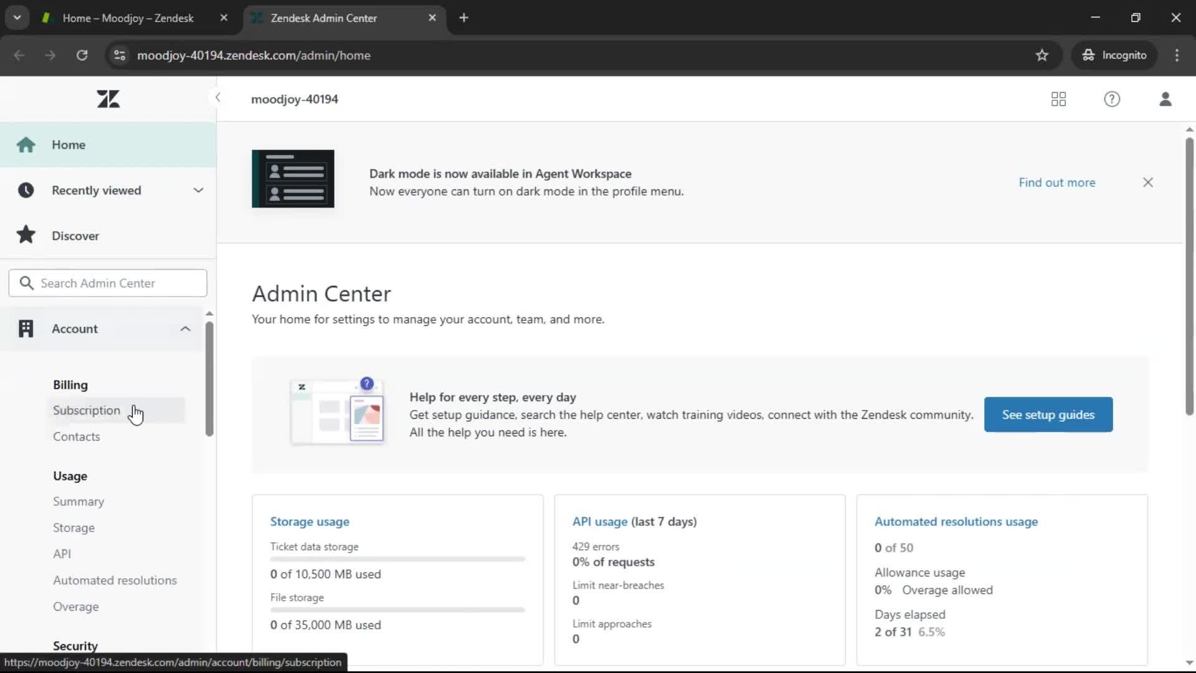Switch to Home – Moodjoy – Zendesk tab
This screenshot has width=1196, height=673.
[128, 18]
